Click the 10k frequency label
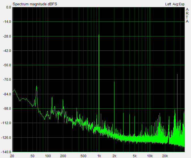The image size is (191, 158). click(x=150, y=156)
